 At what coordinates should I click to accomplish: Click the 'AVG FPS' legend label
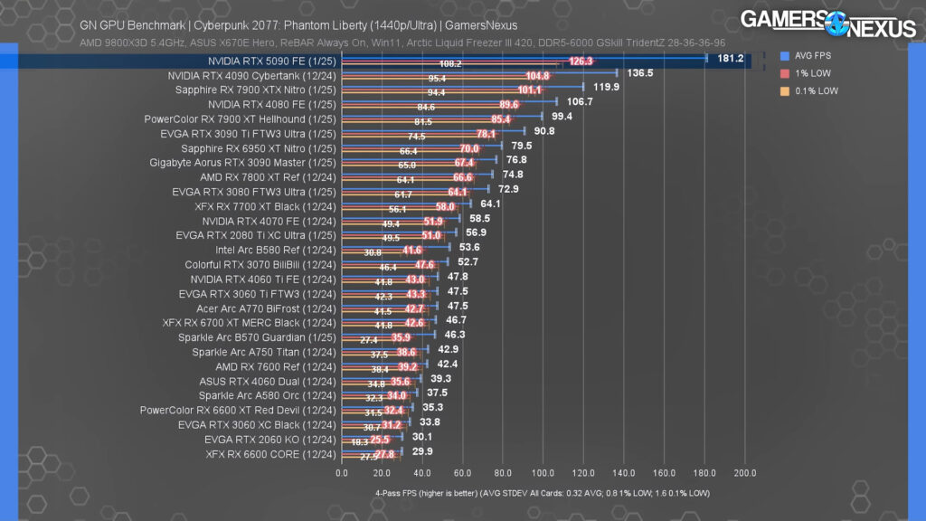(x=813, y=56)
